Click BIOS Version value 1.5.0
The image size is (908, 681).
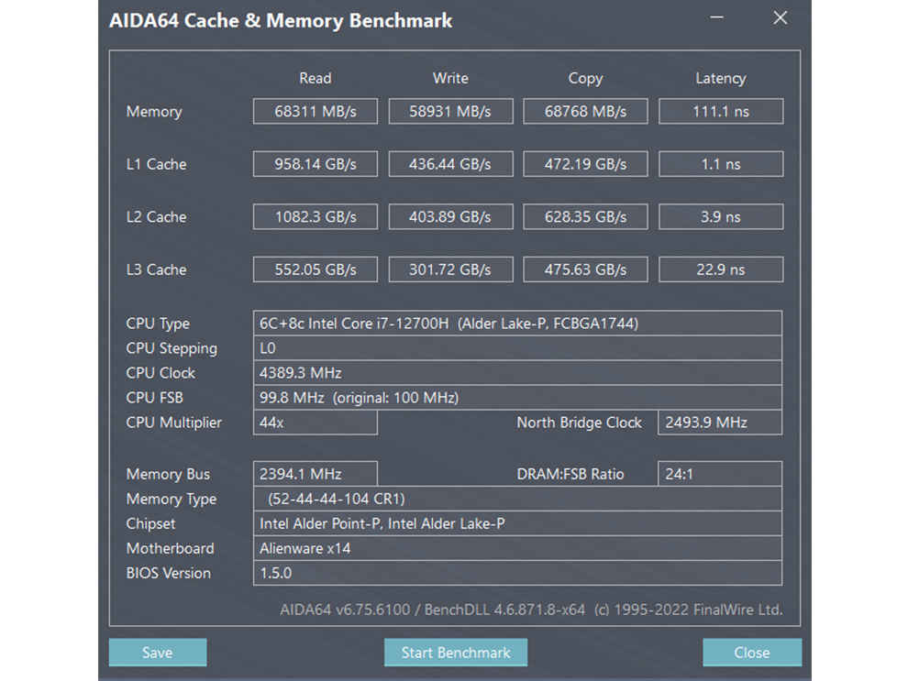(x=517, y=573)
